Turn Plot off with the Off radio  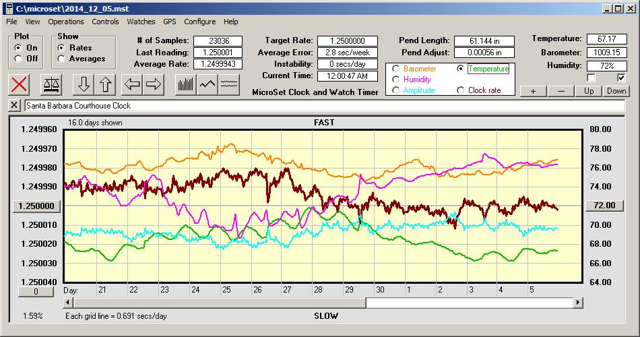pyautogui.click(x=18, y=59)
